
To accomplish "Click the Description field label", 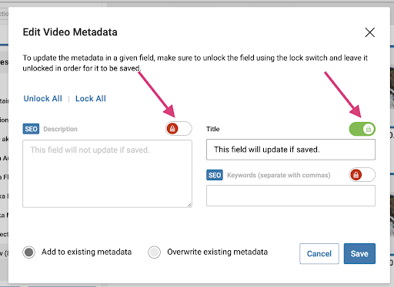I will point(60,129).
